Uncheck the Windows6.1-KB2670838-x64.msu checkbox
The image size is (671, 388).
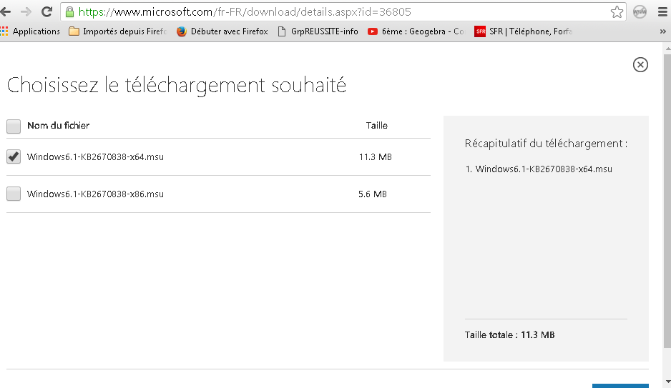click(x=14, y=157)
